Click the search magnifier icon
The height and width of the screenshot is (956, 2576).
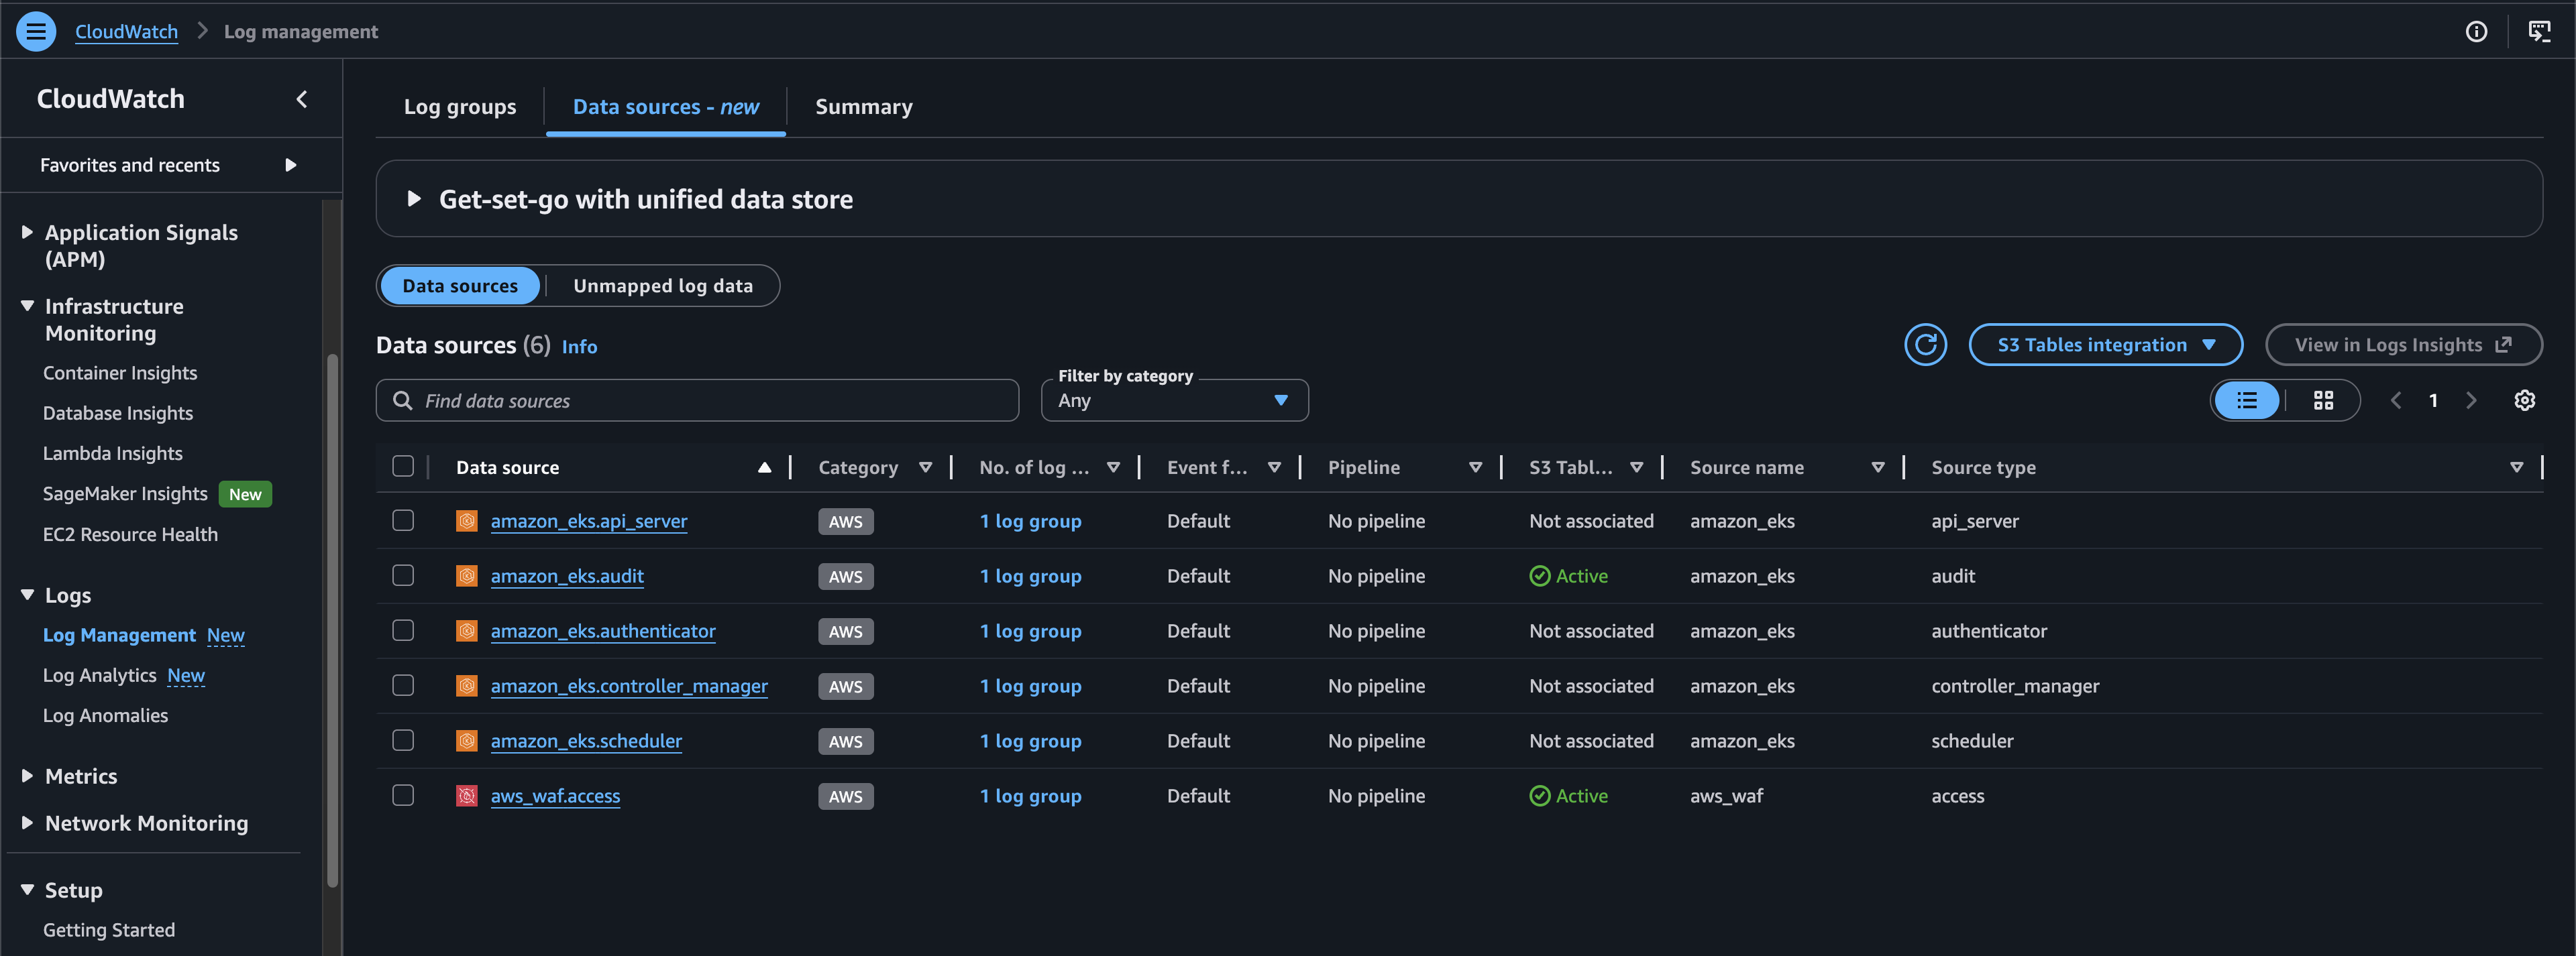coord(403,401)
